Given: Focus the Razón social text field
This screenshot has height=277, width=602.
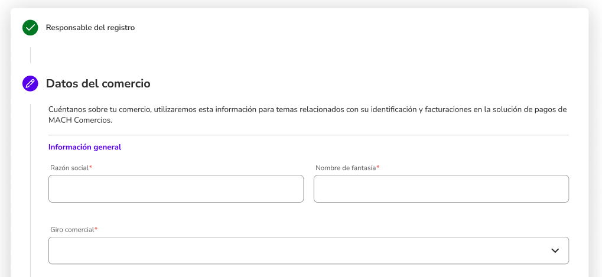Looking at the screenshot, I should click(x=176, y=189).
